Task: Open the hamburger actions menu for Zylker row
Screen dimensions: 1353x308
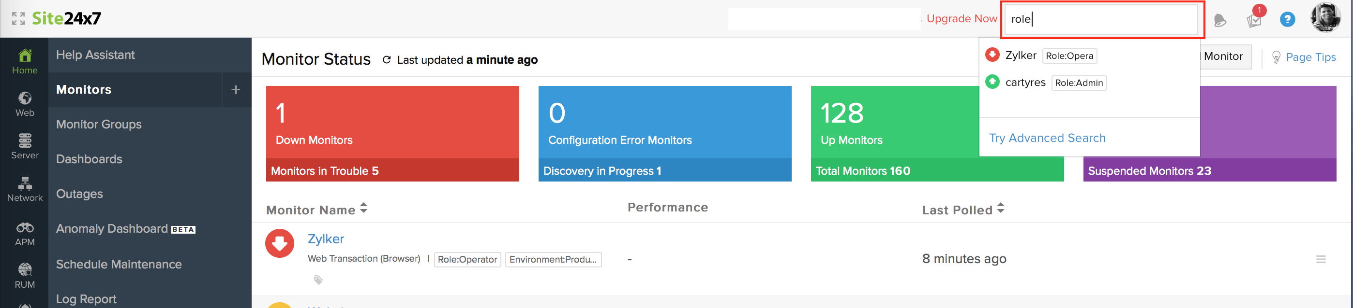Action: (1321, 259)
